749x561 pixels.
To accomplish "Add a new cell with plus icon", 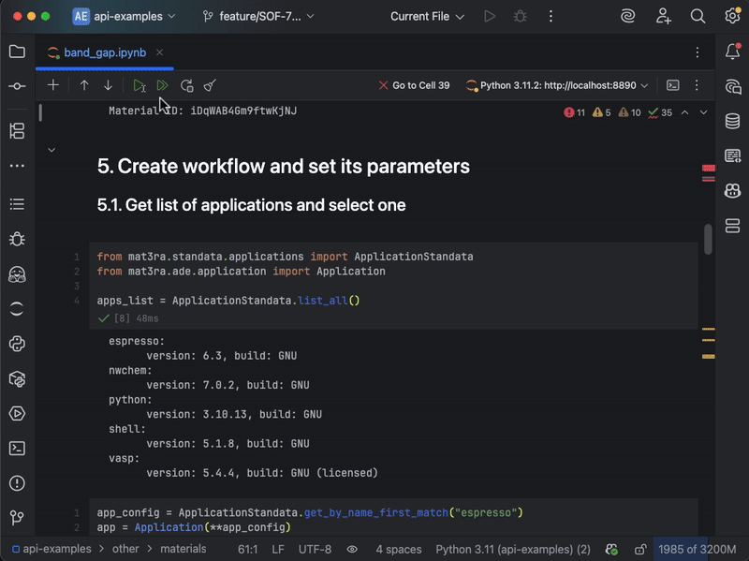I will pyautogui.click(x=53, y=85).
